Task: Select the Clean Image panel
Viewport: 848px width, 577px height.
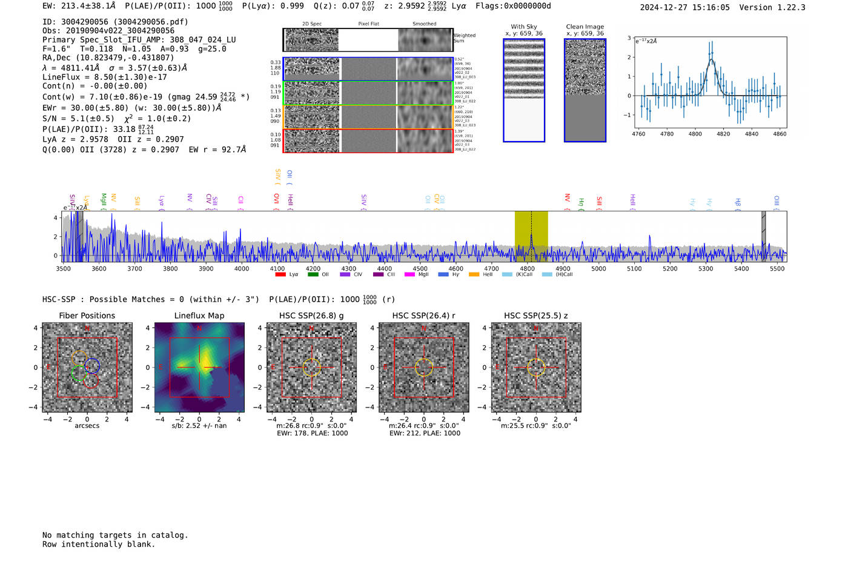Action: tap(585, 90)
